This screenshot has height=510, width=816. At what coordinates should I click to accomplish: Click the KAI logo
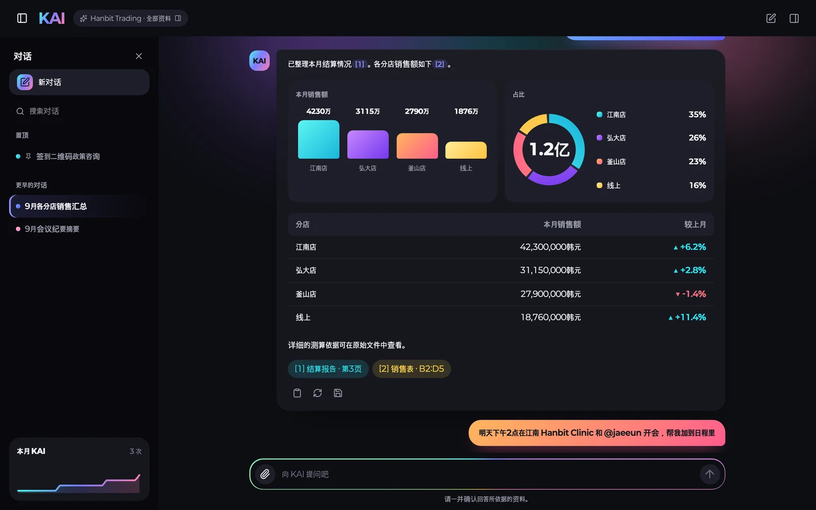tap(52, 18)
